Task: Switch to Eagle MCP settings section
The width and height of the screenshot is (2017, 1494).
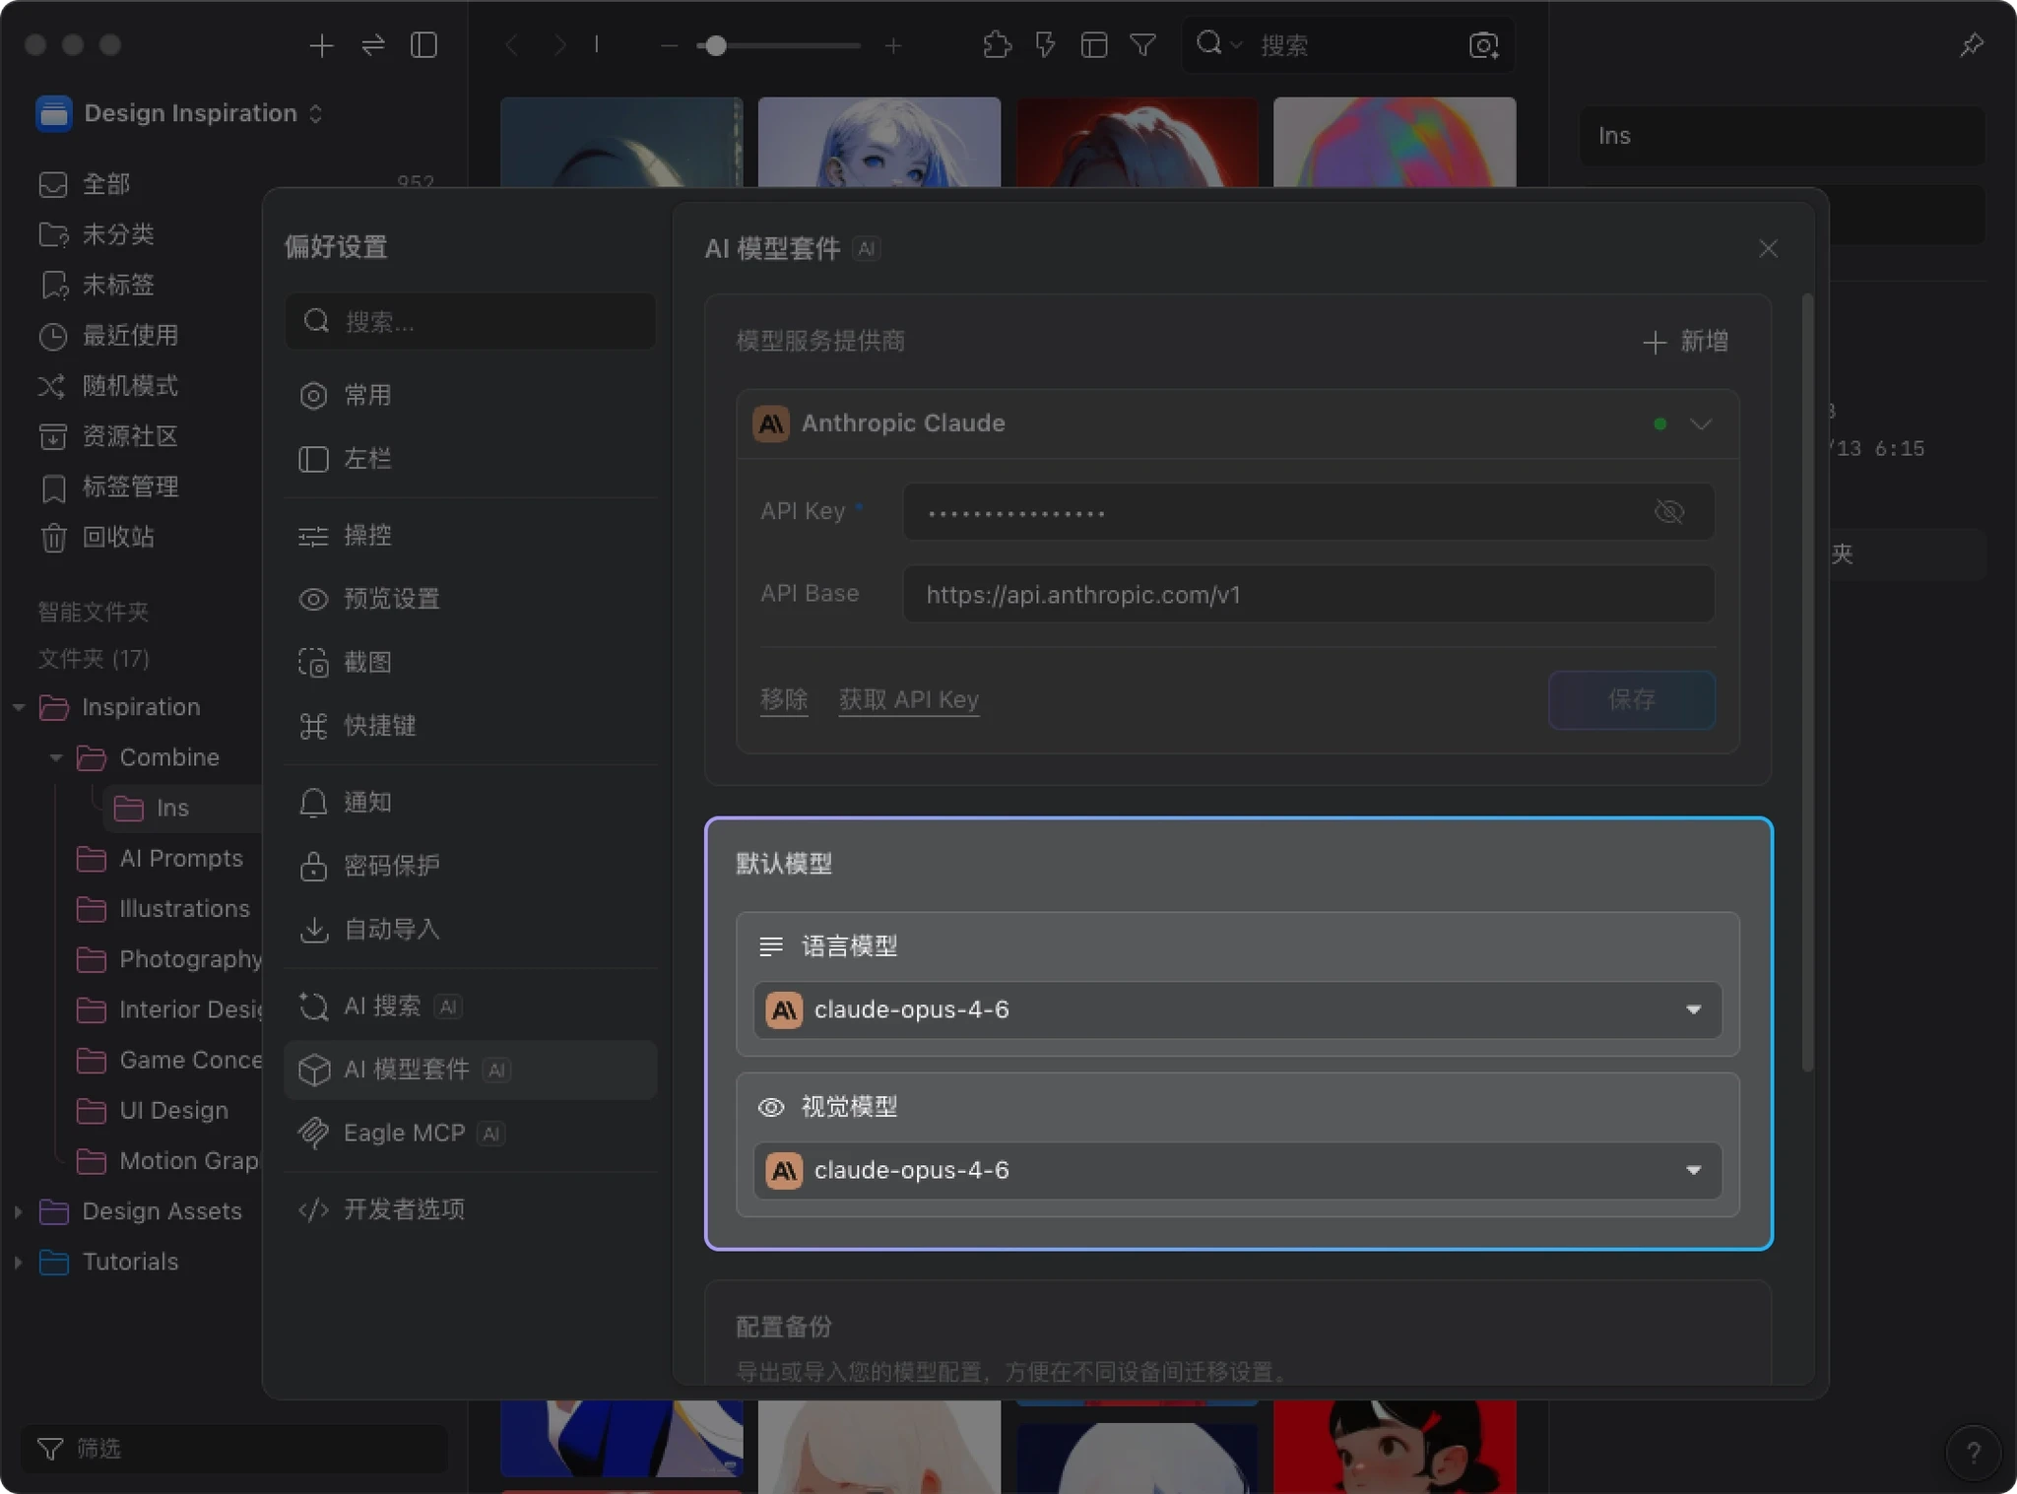Action: coord(404,1133)
